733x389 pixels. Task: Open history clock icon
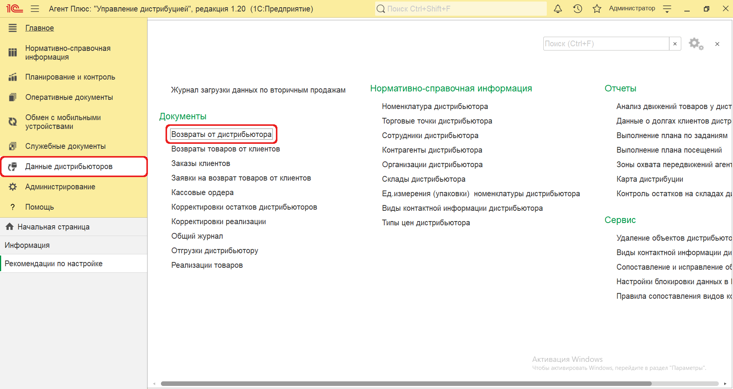pyautogui.click(x=577, y=8)
